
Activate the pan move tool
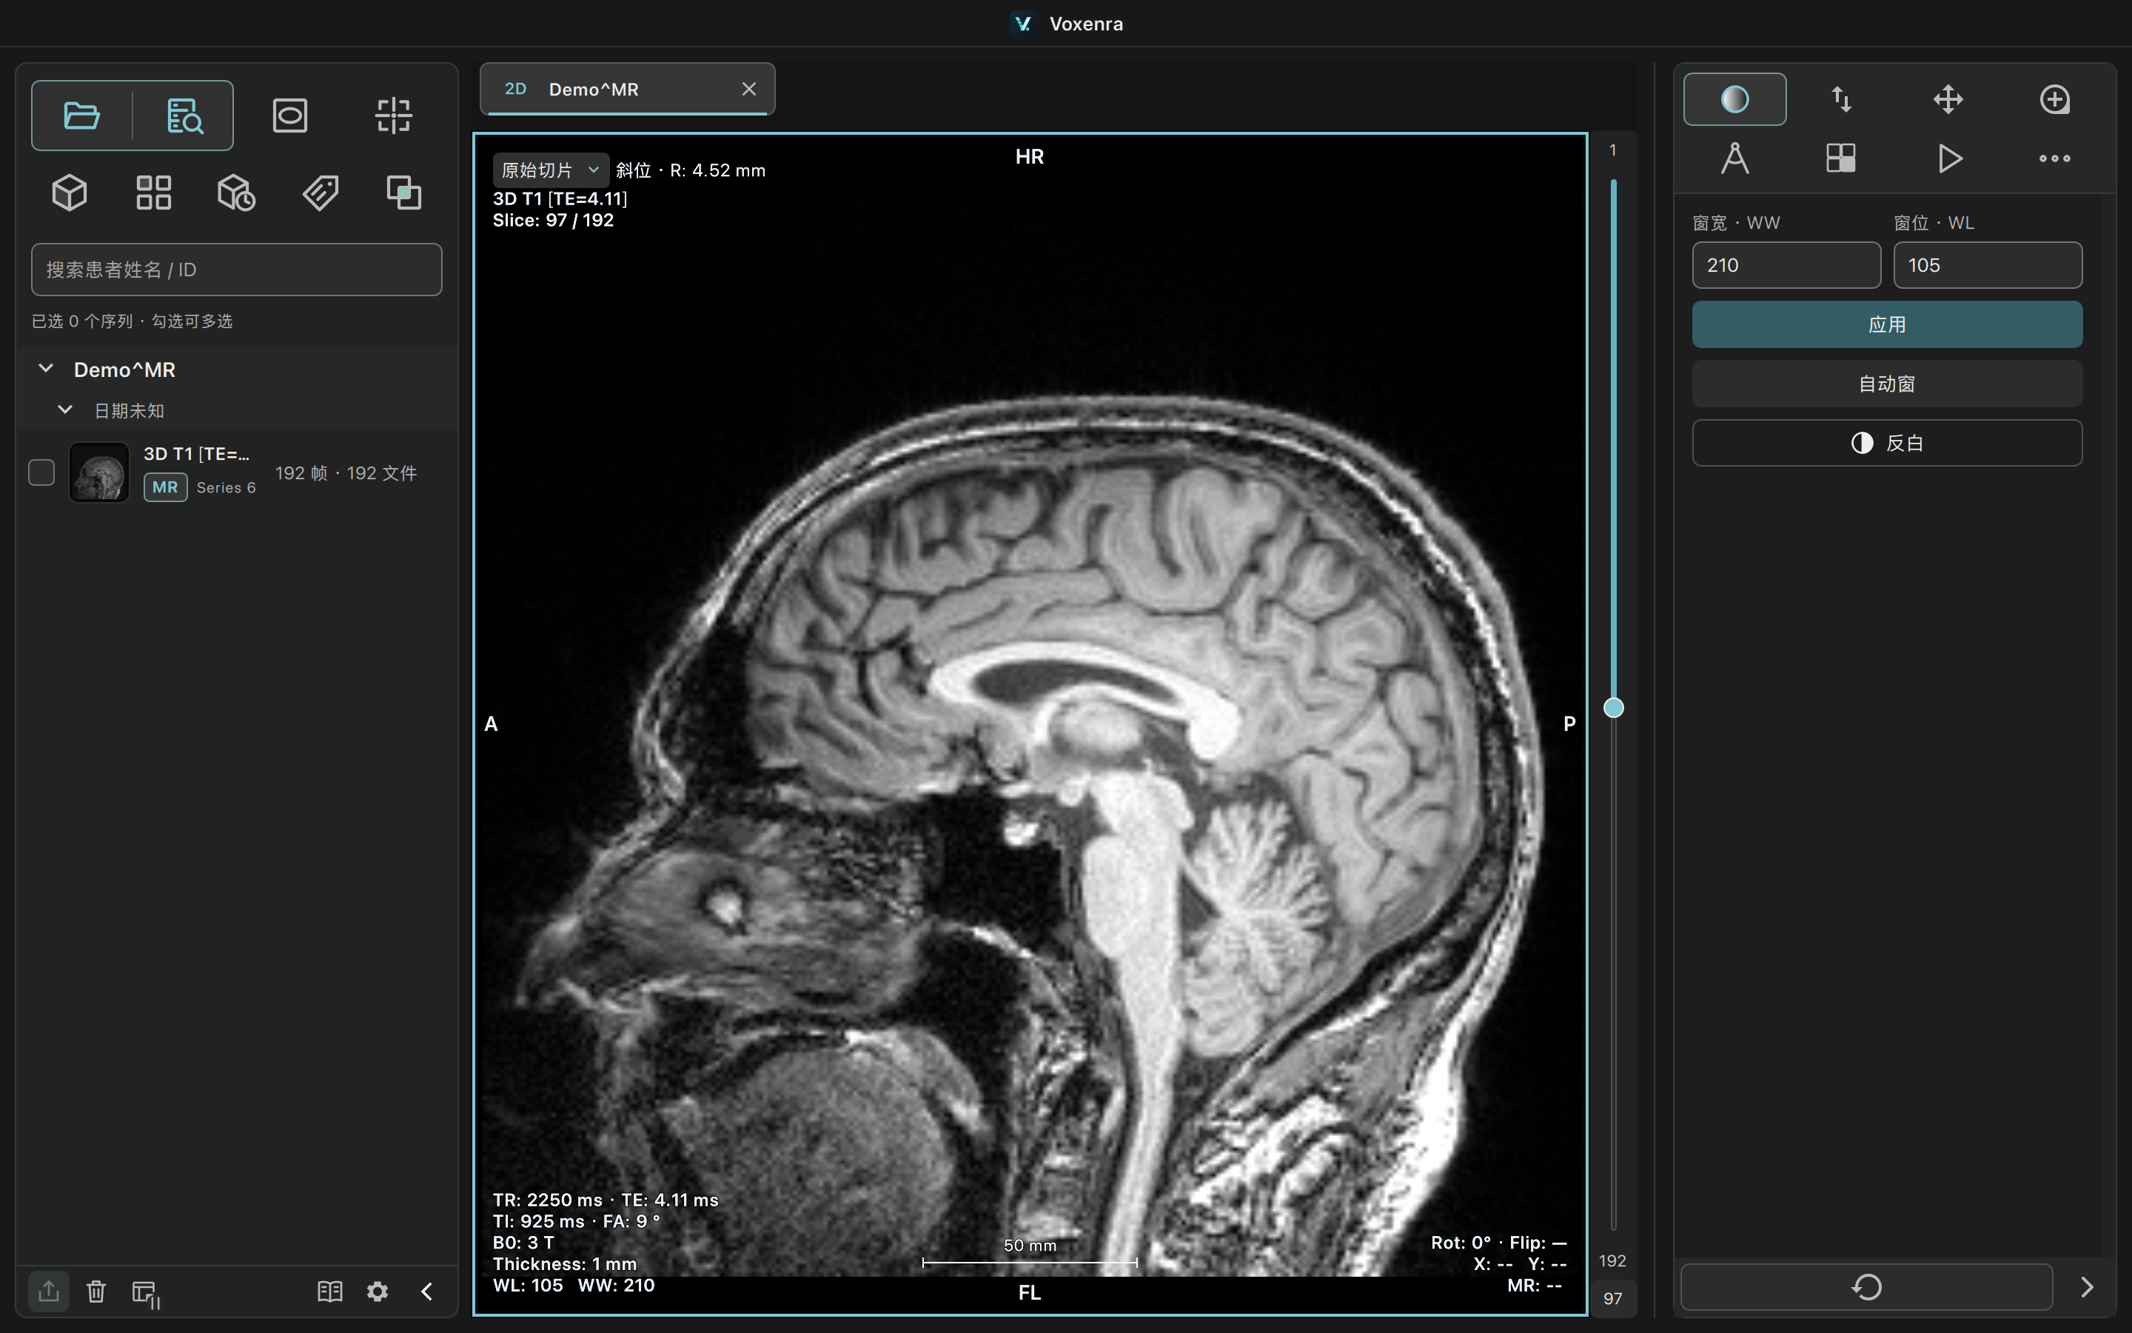tap(1948, 98)
